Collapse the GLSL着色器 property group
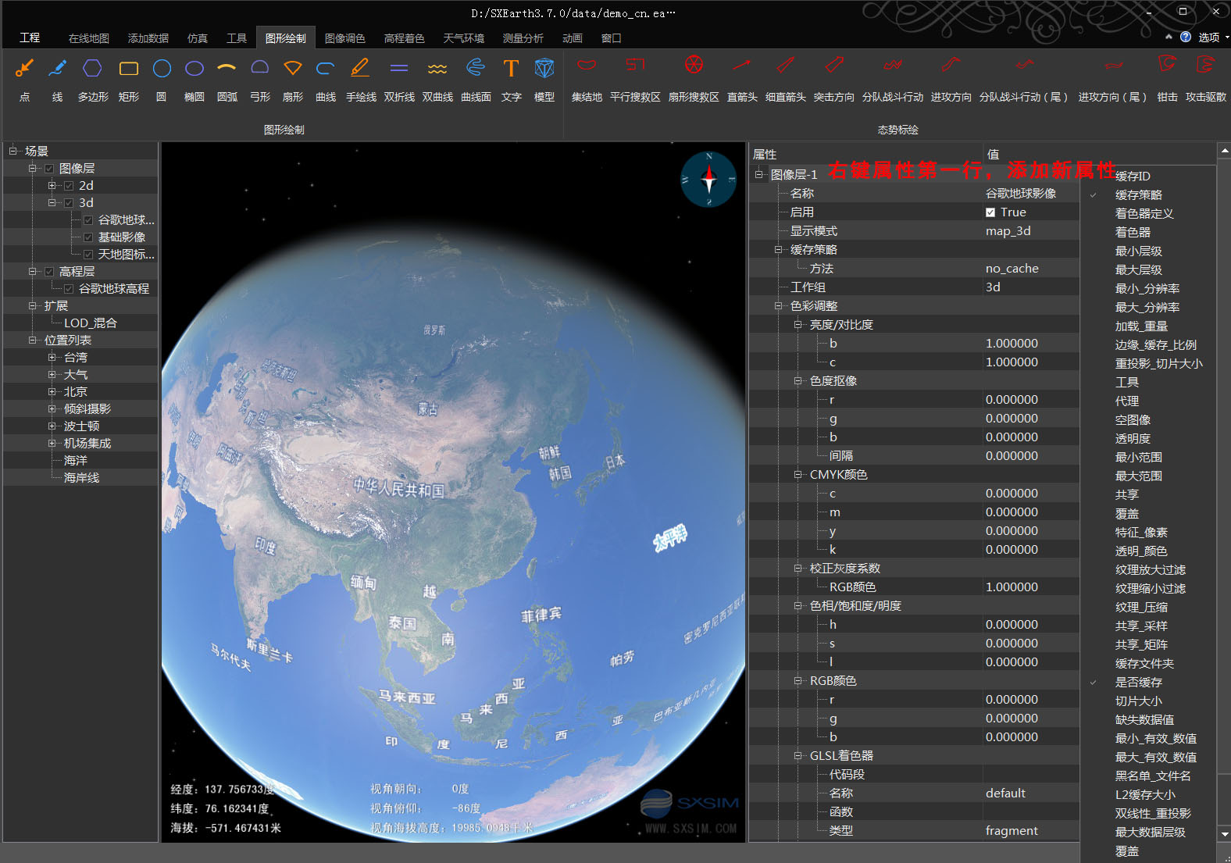The height and width of the screenshot is (863, 1231). click(797, 756)
